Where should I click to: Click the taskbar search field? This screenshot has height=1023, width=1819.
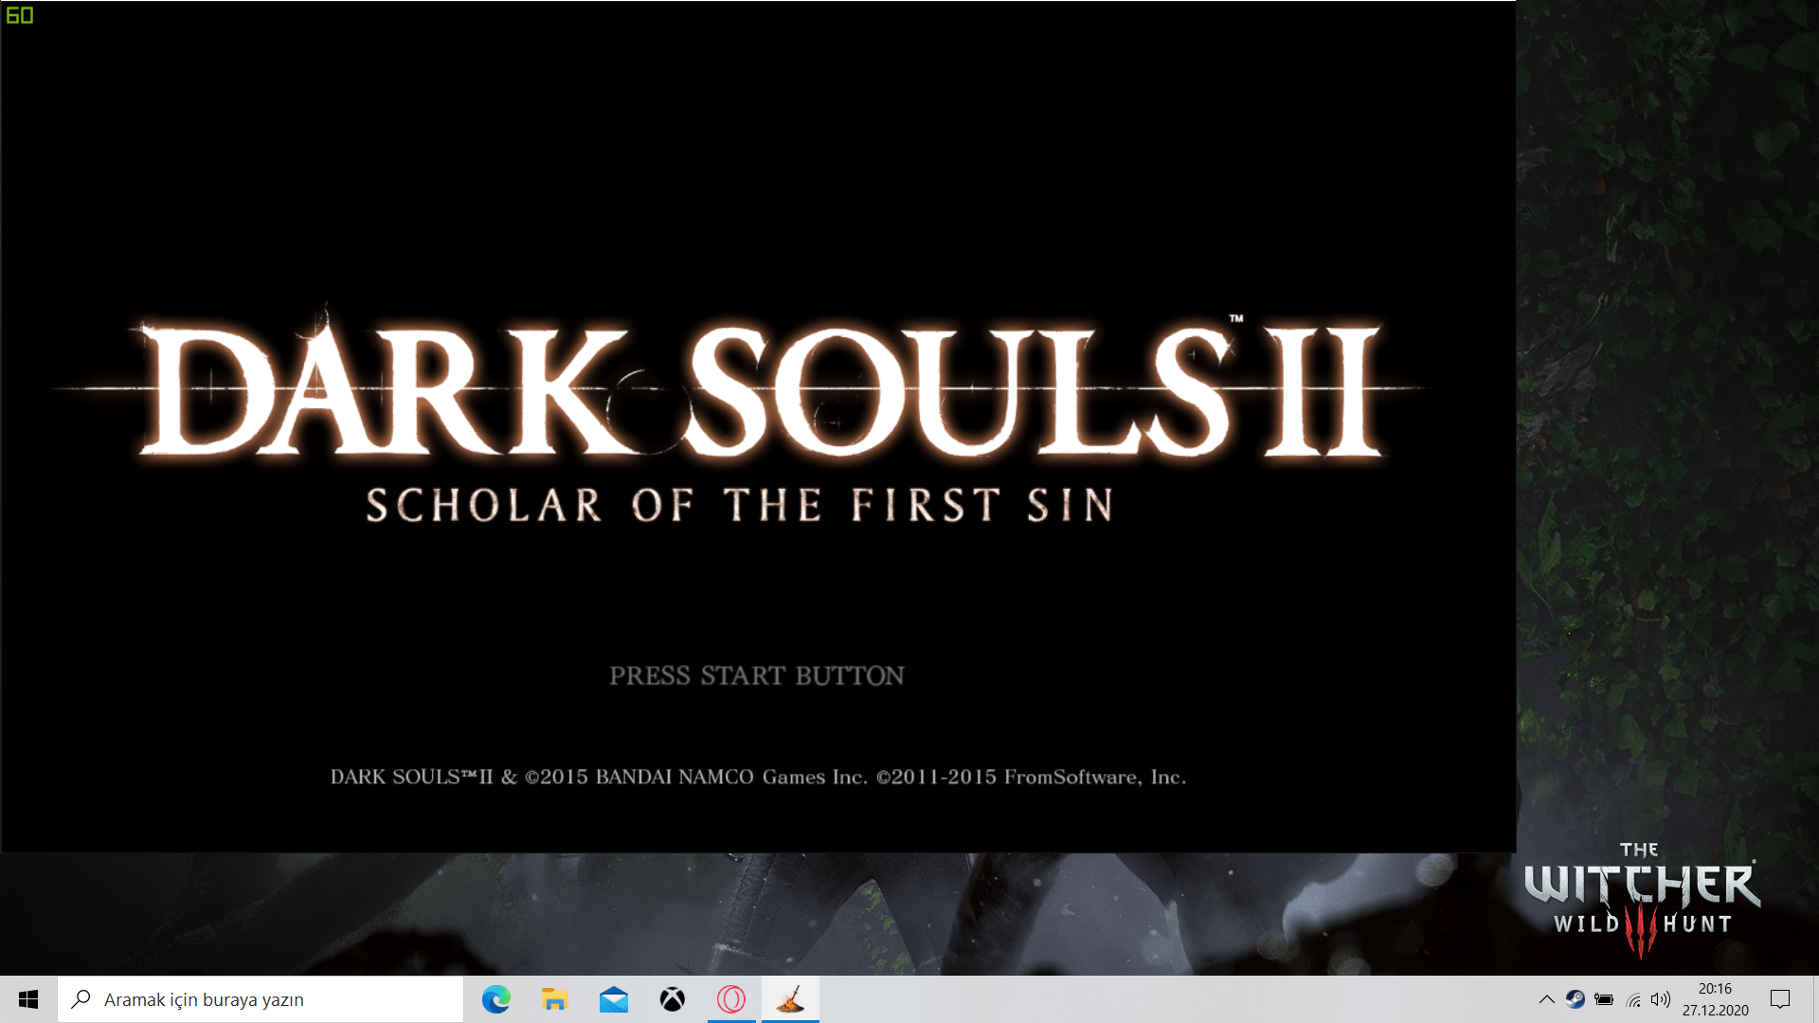click(x=275, y=999)
